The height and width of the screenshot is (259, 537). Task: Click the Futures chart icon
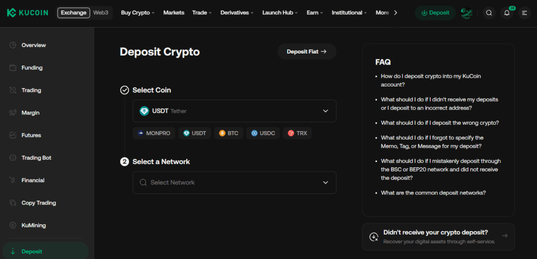[x=13, y=135]
